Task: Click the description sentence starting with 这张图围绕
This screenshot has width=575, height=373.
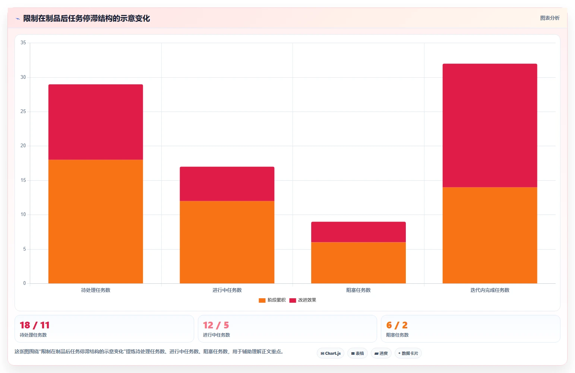Action: click(x=149, y=351)
